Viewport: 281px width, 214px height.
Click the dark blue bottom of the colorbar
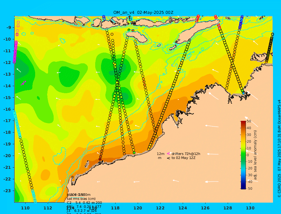coord(243,188)
